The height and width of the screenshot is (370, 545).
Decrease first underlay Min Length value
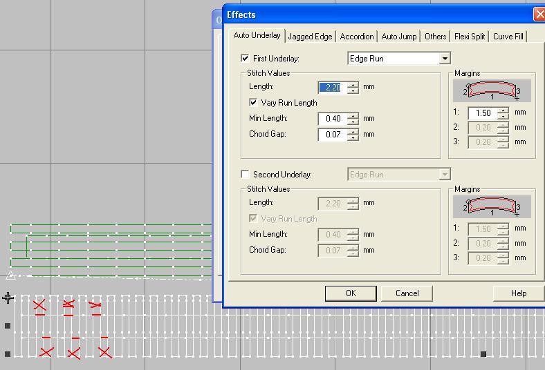353,122
